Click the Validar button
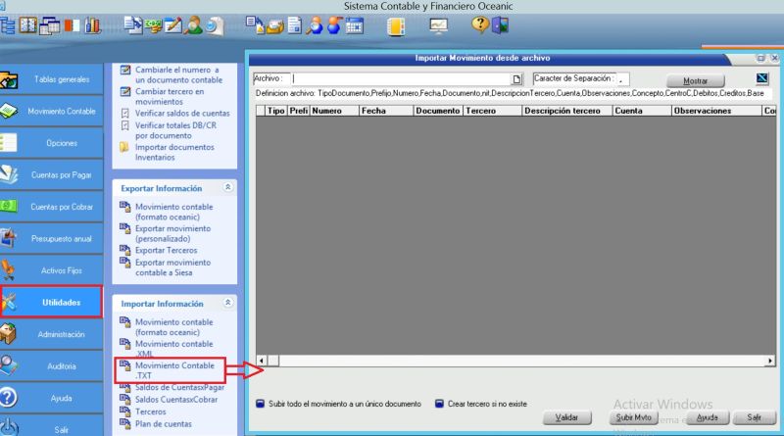 (567, 417)
